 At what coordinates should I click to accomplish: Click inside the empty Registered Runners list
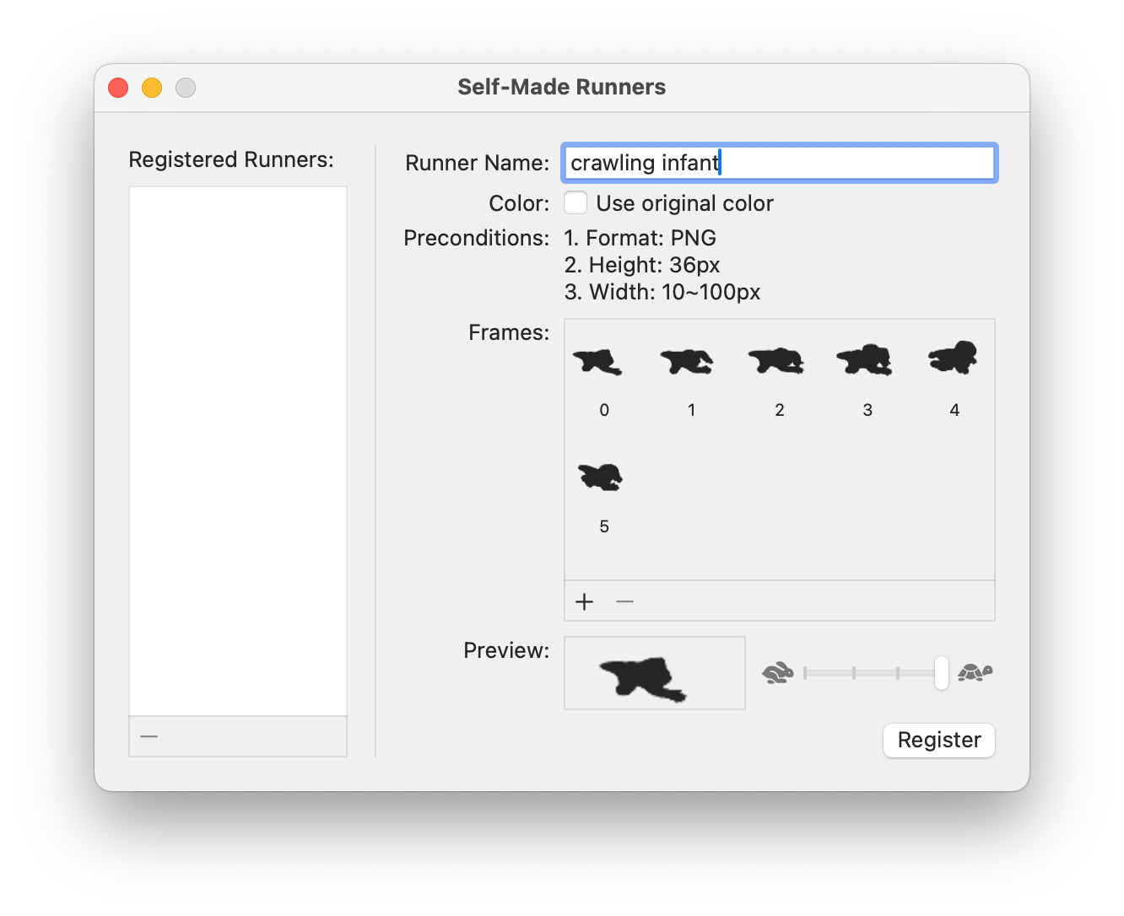(x=238, y=451)
